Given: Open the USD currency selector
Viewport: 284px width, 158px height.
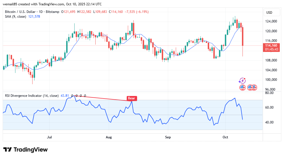Looking at the screenshot, I should pyautogui.click(x=269, y=13).
